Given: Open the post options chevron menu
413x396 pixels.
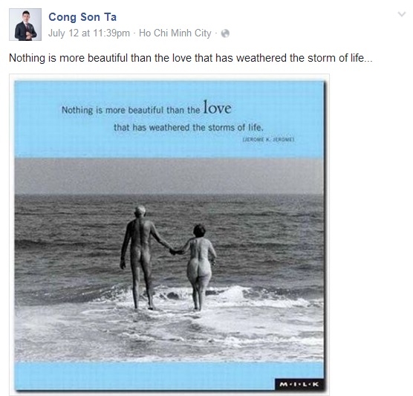Looking at the screenshot, I should coord(401,14).
